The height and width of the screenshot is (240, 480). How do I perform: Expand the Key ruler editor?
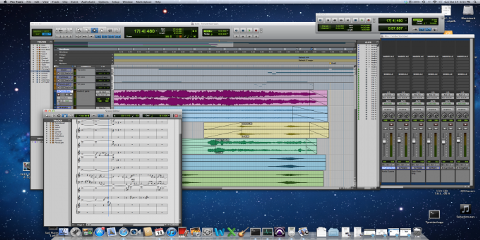[56, 61]
